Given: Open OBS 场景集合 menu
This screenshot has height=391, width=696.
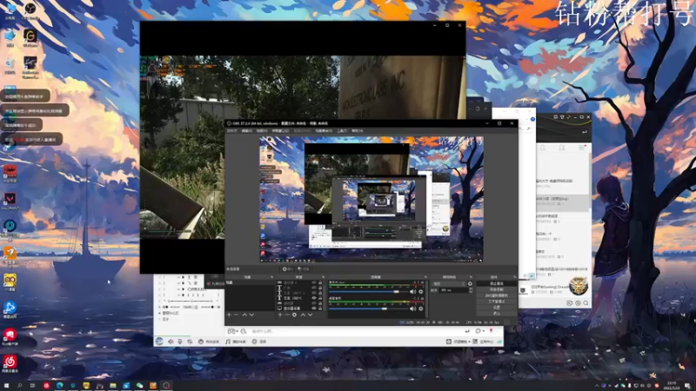Looking at the screenshot, I should (324, 131).
